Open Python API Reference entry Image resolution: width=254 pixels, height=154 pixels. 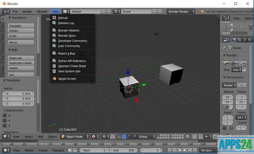73,61
